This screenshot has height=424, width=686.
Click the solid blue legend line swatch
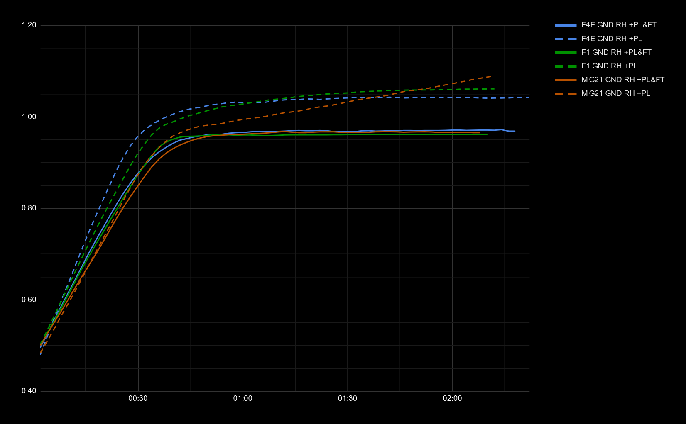[566, 25]
